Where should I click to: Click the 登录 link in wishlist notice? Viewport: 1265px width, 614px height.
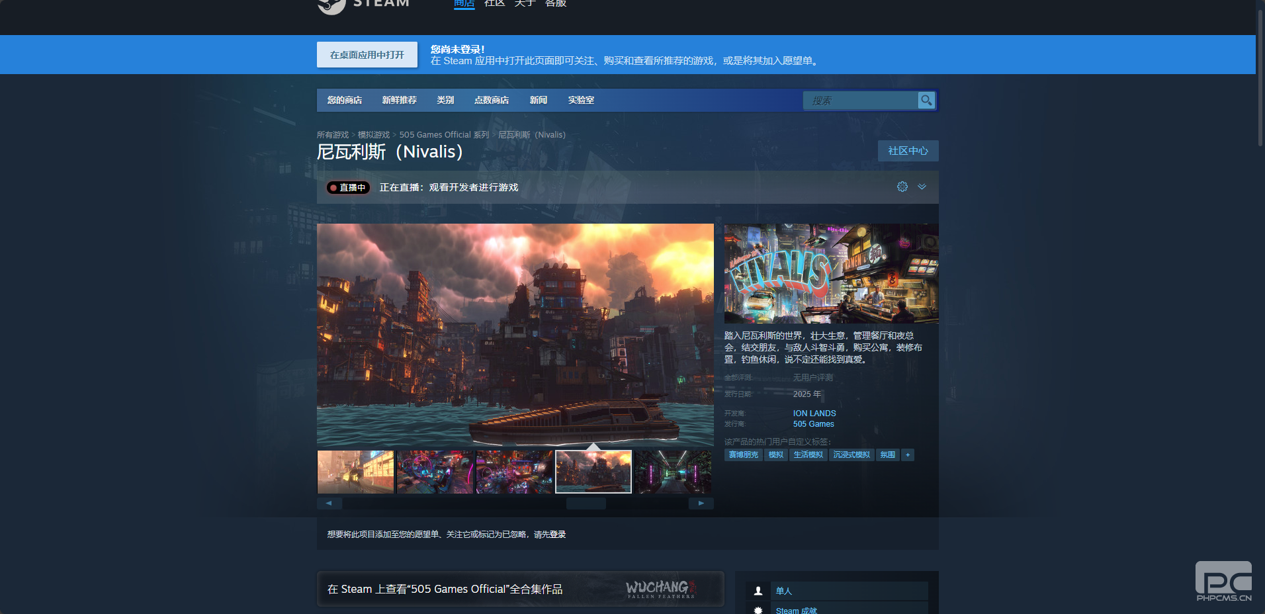(x=558, y=535)
